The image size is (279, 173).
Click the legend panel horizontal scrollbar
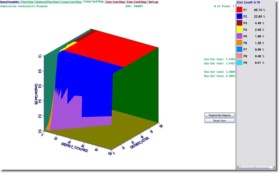tap(255, 167)
